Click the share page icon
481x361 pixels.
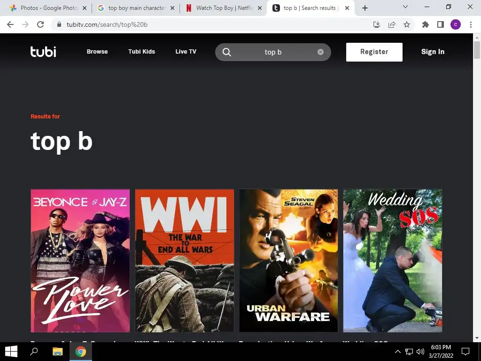point(392,24)
